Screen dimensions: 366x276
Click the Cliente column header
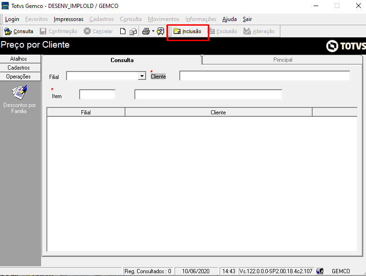pos(219,112)
